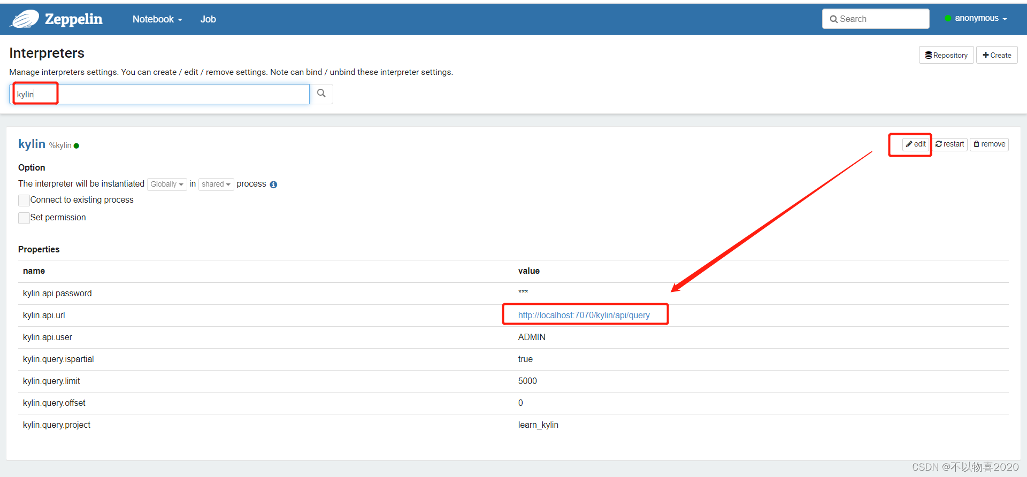Image resolution: width=1027 pixels, height=477 pixels.
Task: Open the Job page
Action: pyautogui.click(x=208, y=19)
